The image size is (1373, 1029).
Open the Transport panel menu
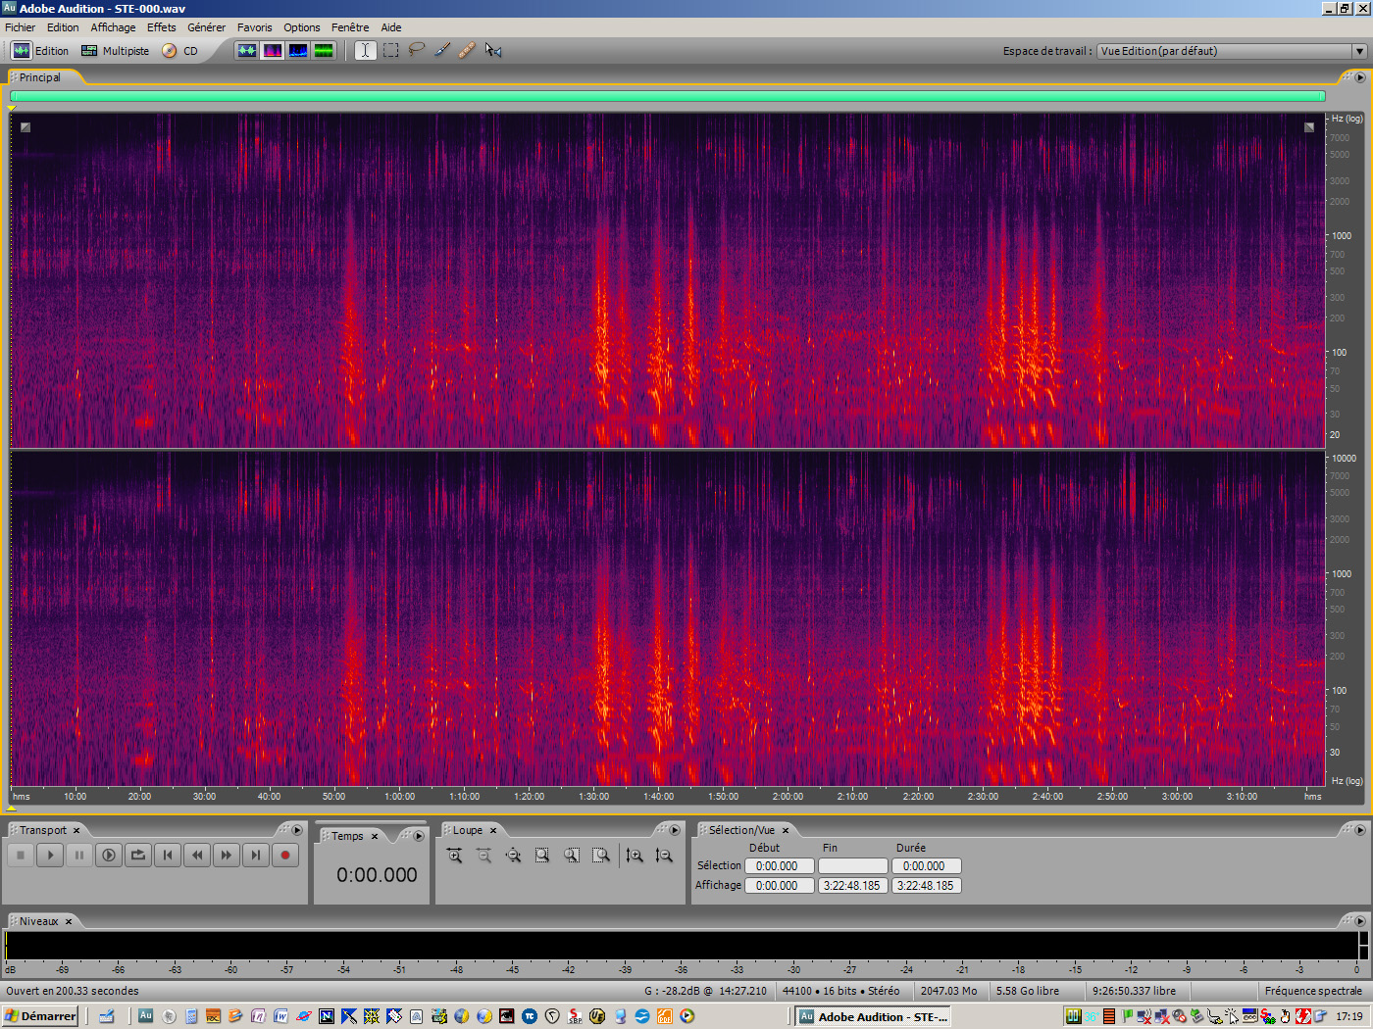pyautogui.click(x=297, y=830)
